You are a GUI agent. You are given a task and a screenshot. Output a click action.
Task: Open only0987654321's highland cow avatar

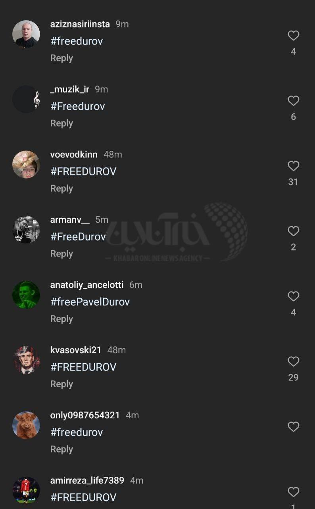click(26, 425)
